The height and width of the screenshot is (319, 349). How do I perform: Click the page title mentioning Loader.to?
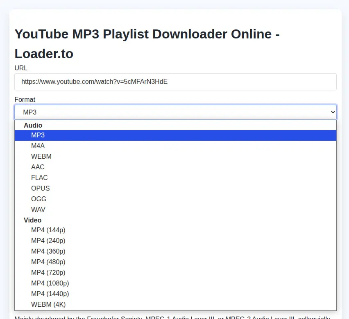point(147,44)
